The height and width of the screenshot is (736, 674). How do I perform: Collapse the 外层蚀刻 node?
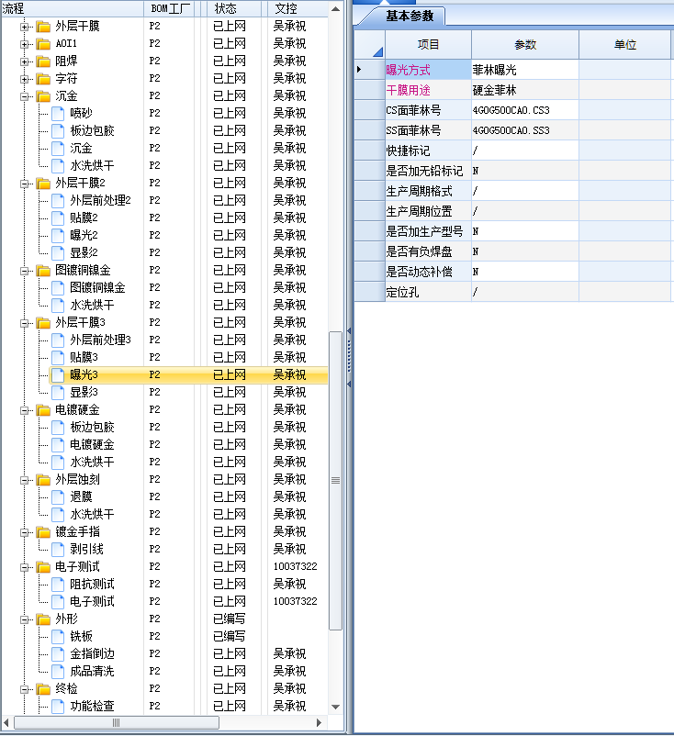[24, 480]
